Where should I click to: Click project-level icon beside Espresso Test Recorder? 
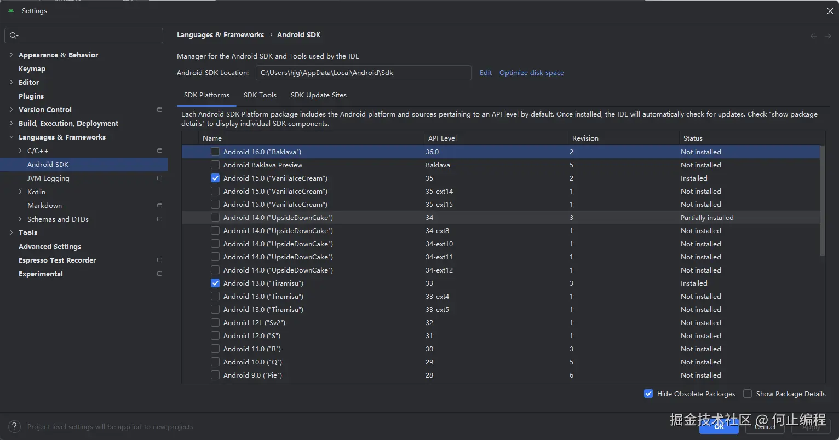pyautogui.click(x=159, y=260)
